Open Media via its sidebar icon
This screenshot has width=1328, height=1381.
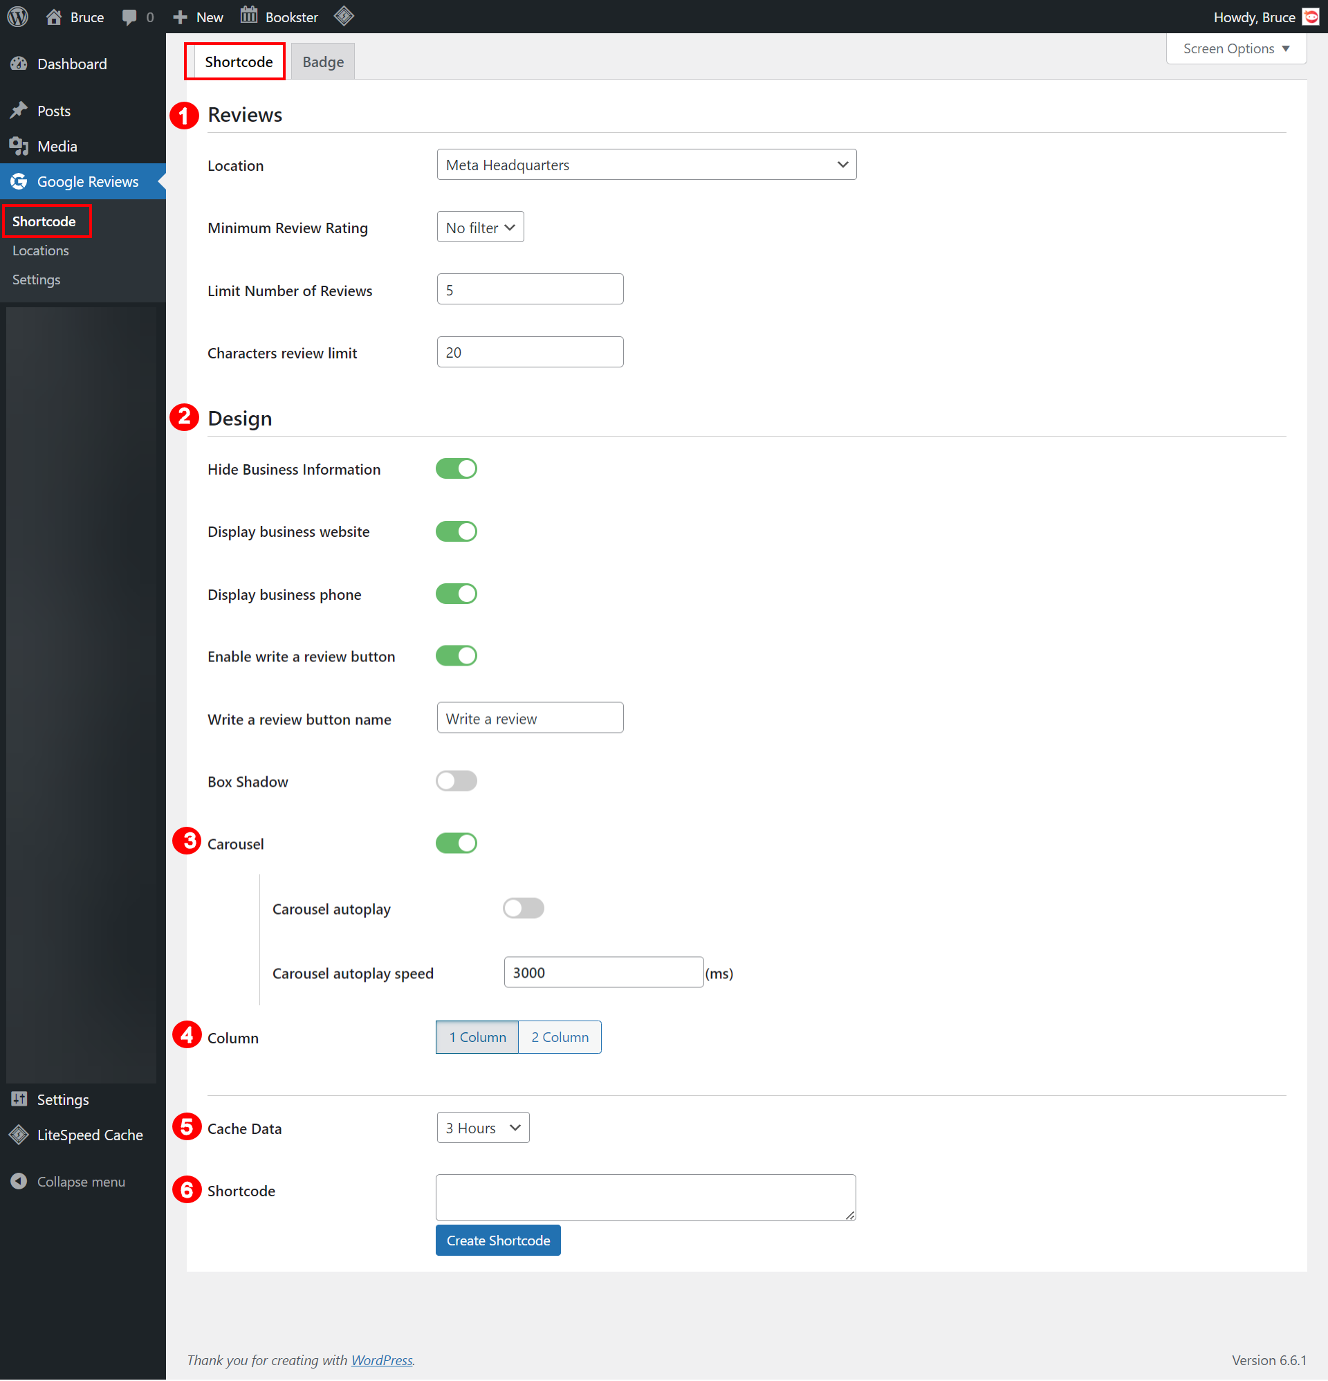coord(19,146)
